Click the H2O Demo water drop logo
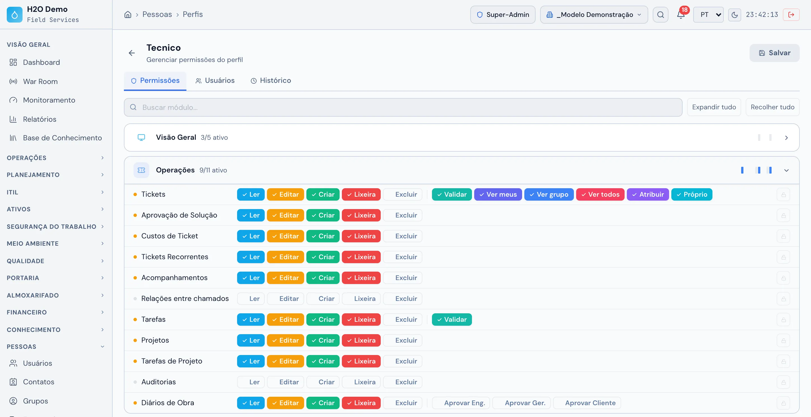 (x=14, y=14)
